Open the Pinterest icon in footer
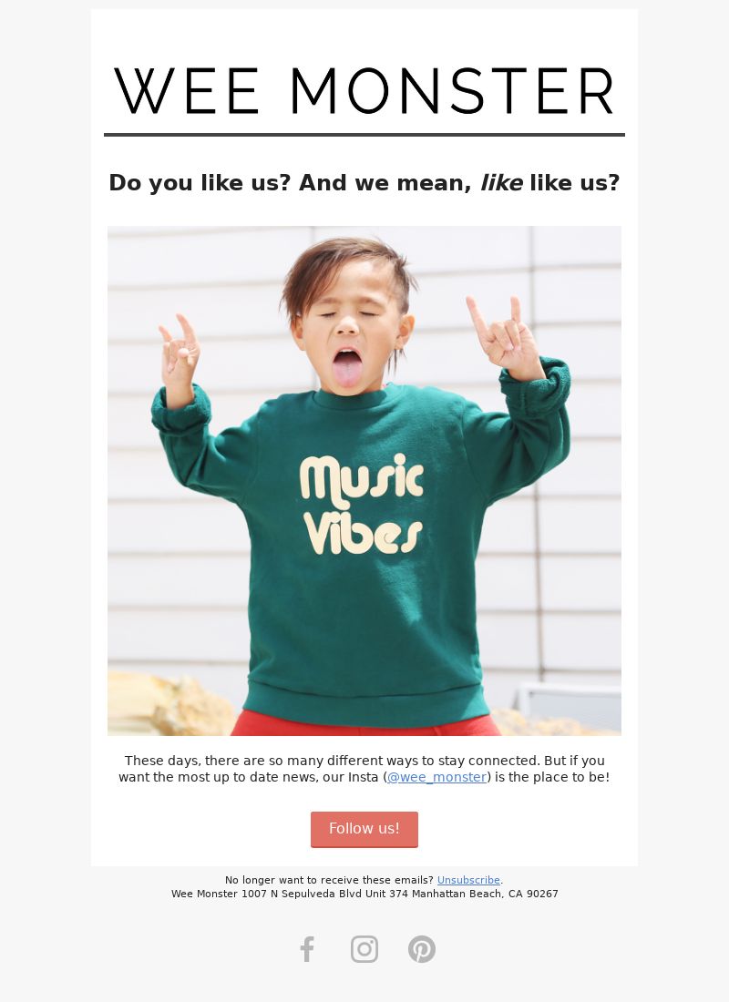This screenshot has height=1002, width=729. tap(422, 949)
